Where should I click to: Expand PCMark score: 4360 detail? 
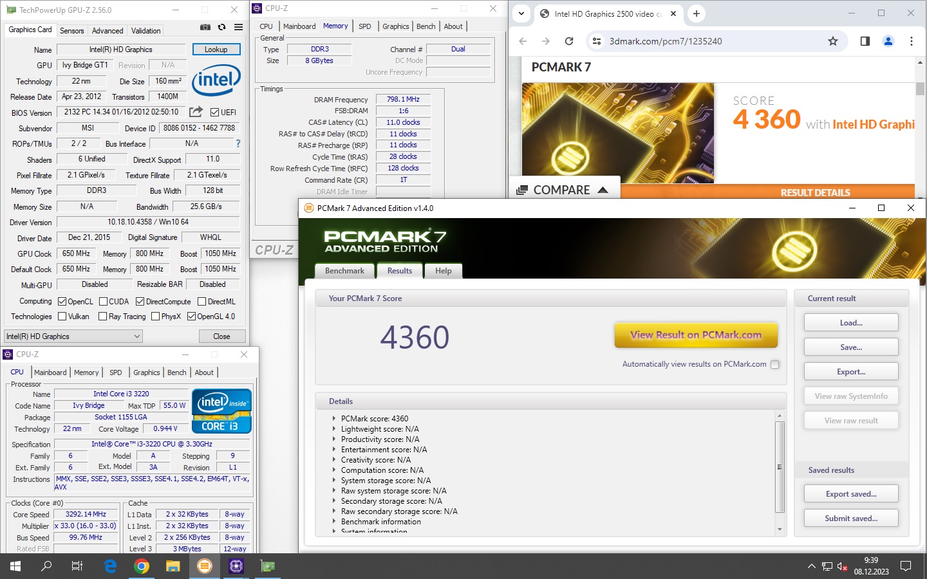pos(334,418)
